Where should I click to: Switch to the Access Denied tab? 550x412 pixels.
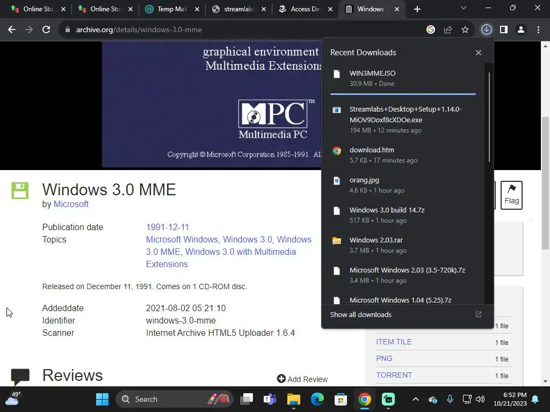pyautogui.click(x=306, y=9)
